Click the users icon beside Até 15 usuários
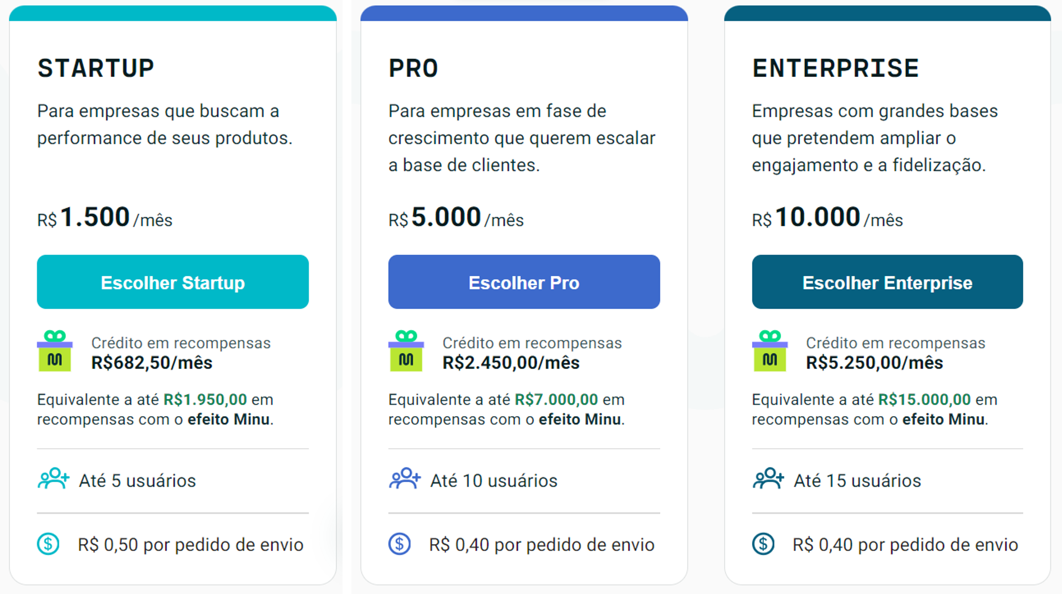 point(768,479)
